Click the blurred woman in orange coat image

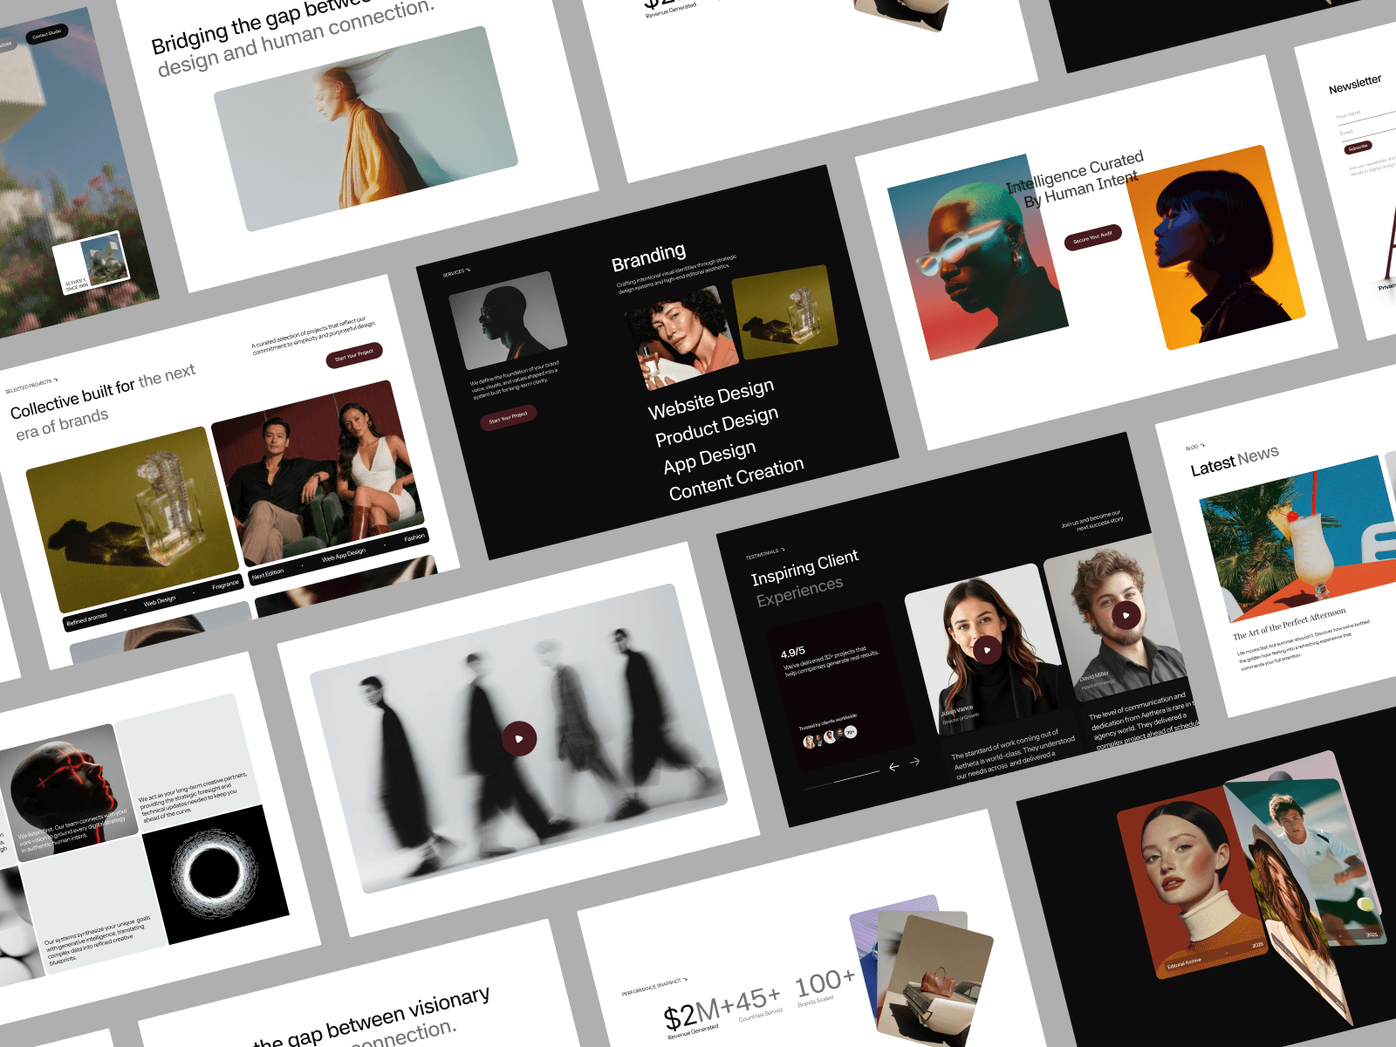366,128
